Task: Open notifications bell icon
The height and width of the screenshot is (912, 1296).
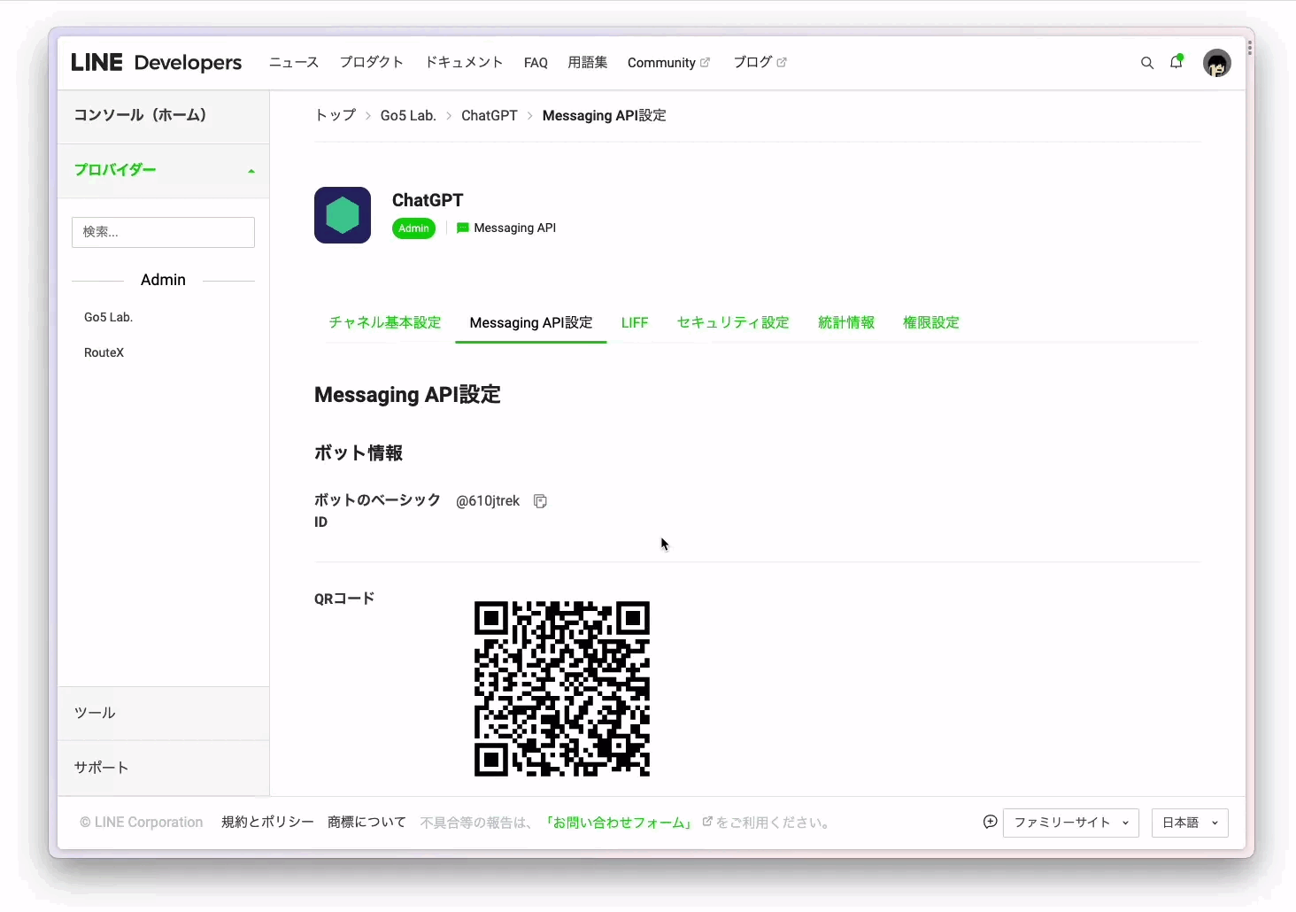Action: pyautogui.click(x=1176, y=62)
